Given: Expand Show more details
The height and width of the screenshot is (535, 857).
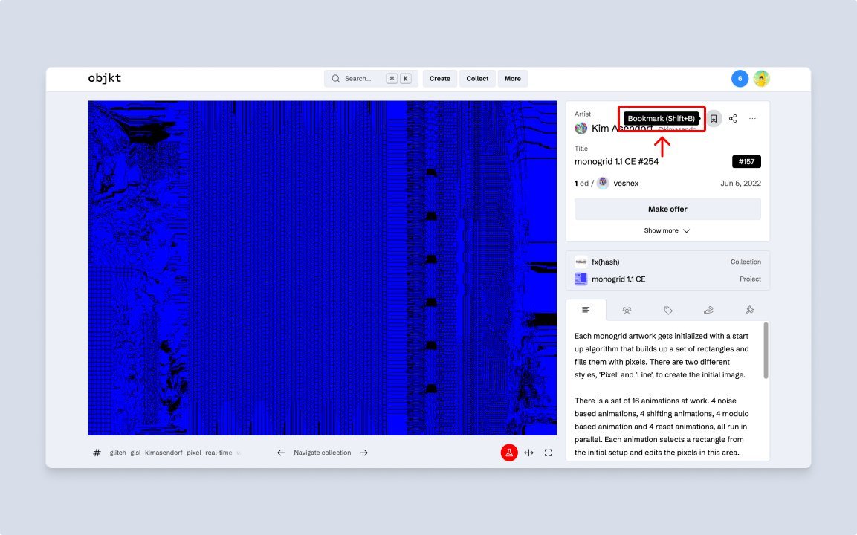Looking at the screenshot, I should (x=667, y=230).
